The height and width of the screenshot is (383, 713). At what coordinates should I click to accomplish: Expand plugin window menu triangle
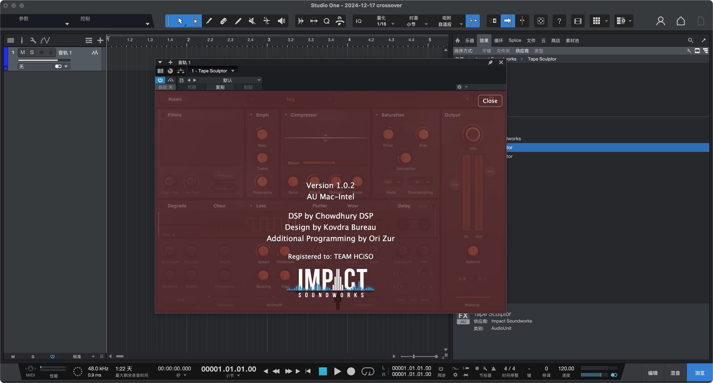[160, 62]
